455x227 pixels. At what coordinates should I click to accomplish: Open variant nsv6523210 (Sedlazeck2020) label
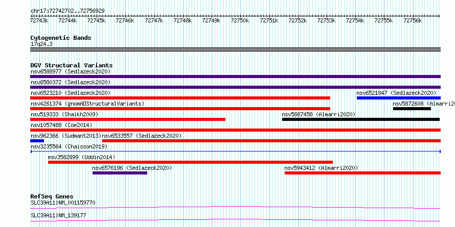(71, 93)
